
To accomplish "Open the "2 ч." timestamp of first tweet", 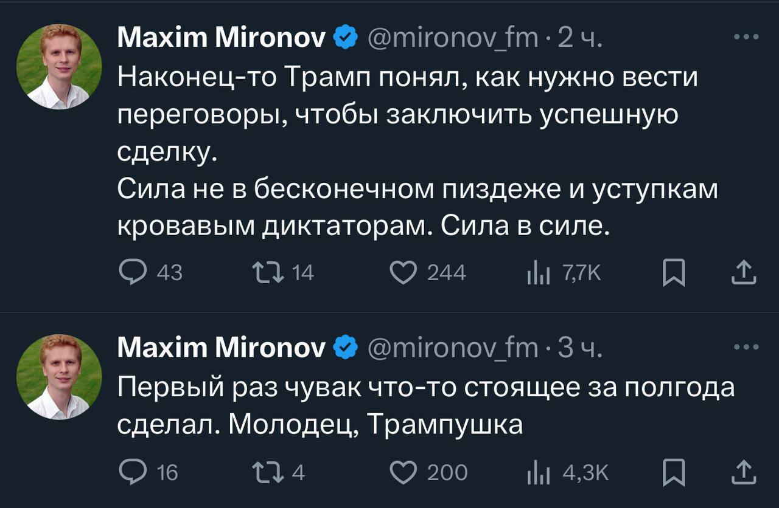I will pos(580,39).
